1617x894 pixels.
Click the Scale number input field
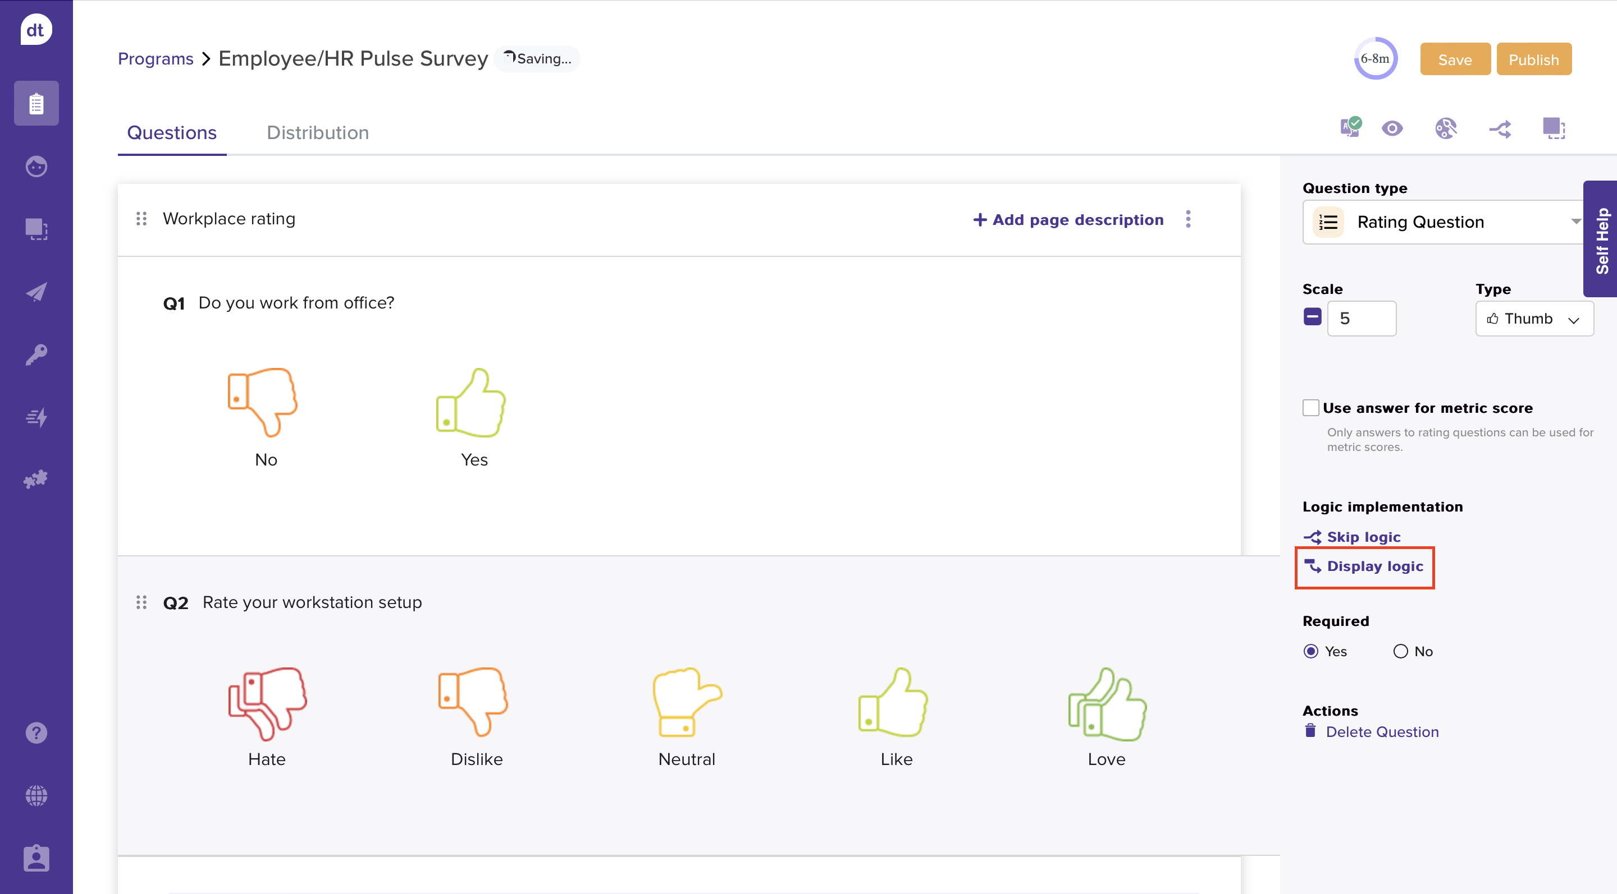click(1361, 319)
